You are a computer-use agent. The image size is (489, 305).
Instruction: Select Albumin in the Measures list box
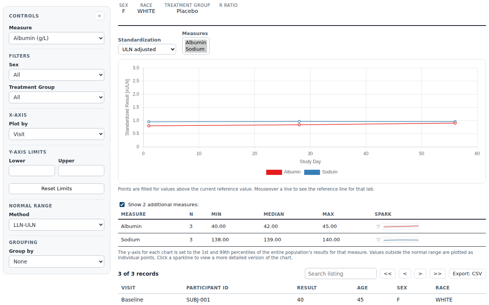[196, 43]
